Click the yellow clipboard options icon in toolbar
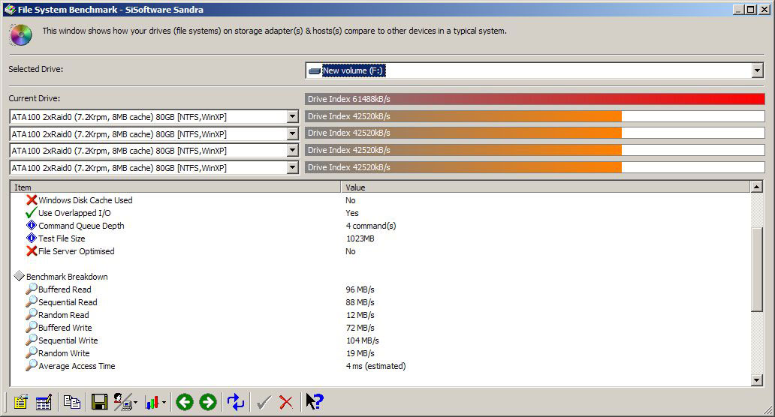The image size is (775, 417). [x=20, y=402]
